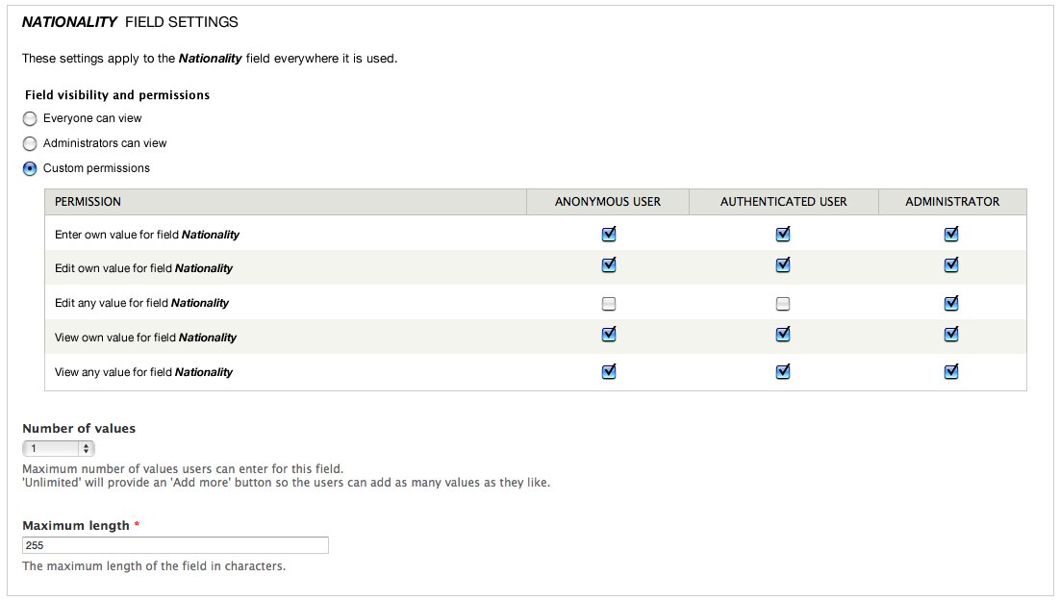This screenshot has height=601, width=1060.
Task: Uncheck Anonymous user view own value permission
Action: (608, 337)
